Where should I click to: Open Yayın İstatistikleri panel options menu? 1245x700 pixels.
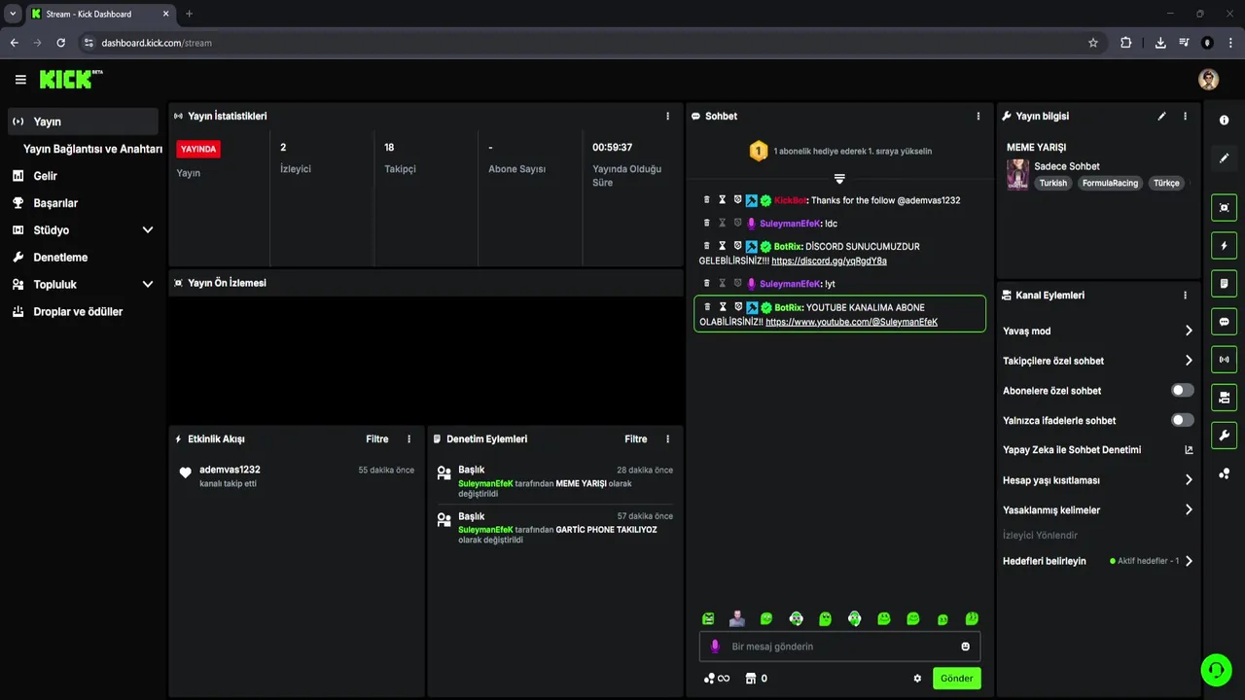pos(667,116)
